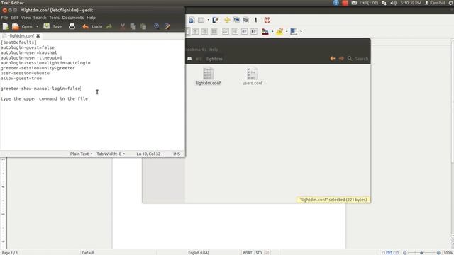The image size is (454, 255).
Task: Undo the last edit in gedit
Action: point(92,27)
